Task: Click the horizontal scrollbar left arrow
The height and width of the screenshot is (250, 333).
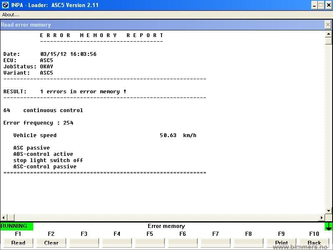Action: 4,217
